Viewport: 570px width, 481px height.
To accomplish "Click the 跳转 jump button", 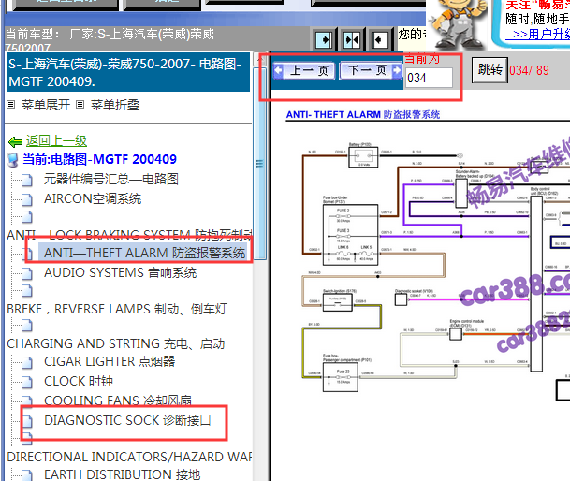I will tap(490, 70).
